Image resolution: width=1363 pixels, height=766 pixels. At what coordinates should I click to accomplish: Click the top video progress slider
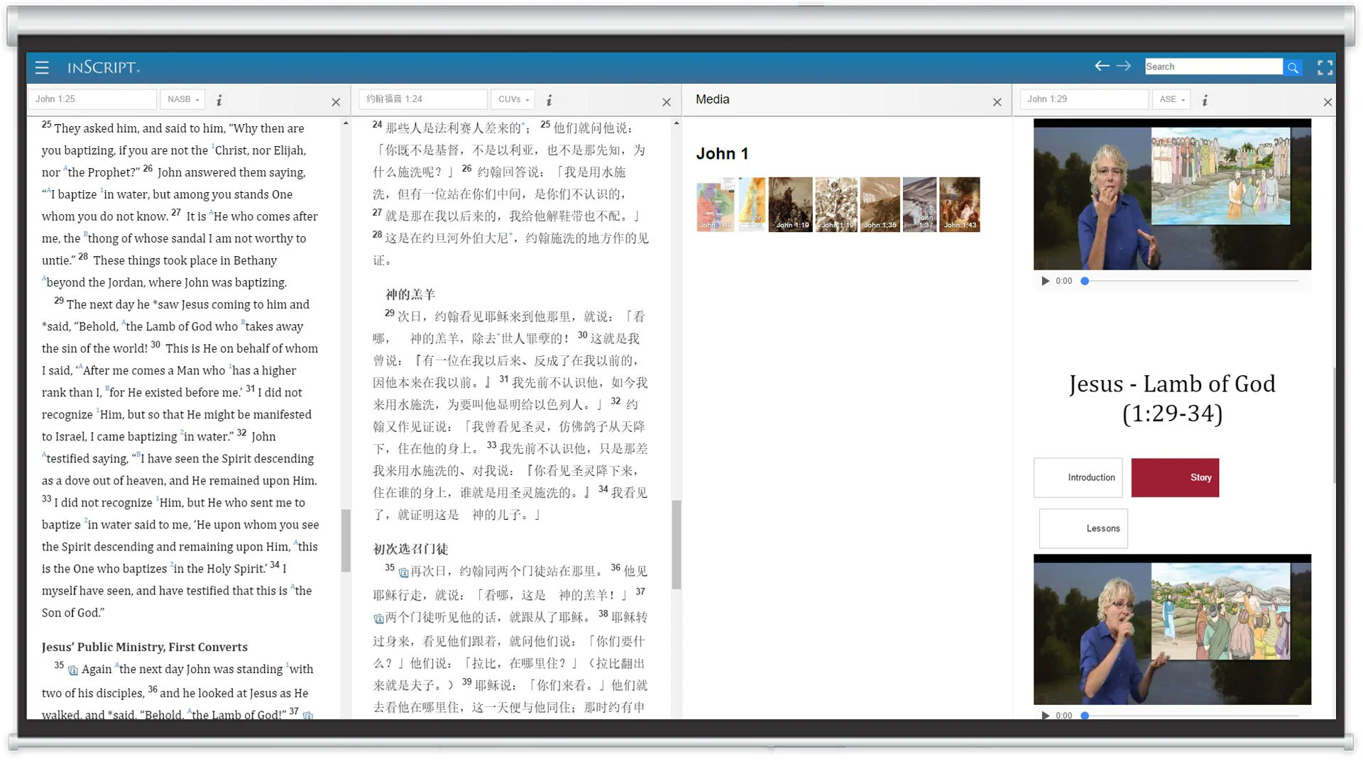1191,281
